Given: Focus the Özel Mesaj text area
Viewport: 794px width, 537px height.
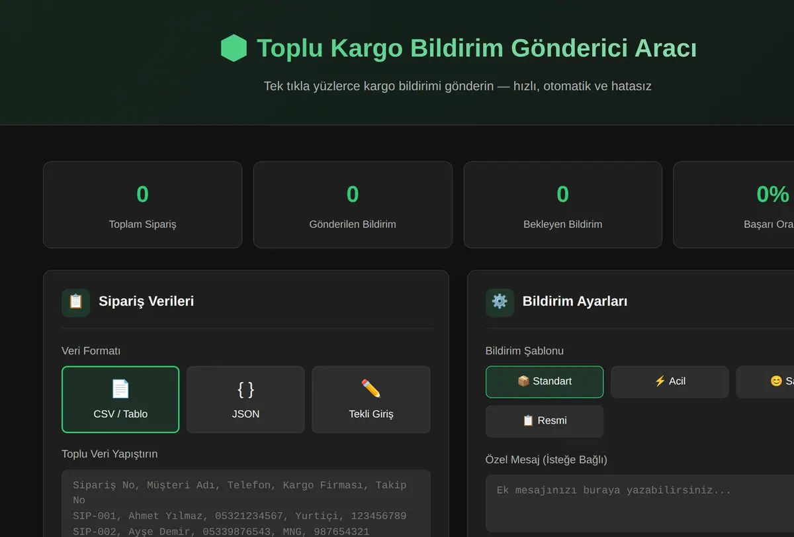Looking at the screenshot, I should 640,504.
